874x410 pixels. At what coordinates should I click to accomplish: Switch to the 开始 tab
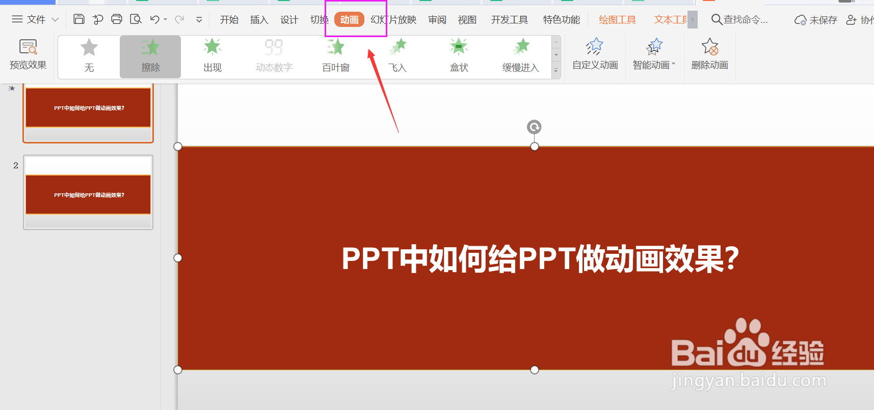229,20
